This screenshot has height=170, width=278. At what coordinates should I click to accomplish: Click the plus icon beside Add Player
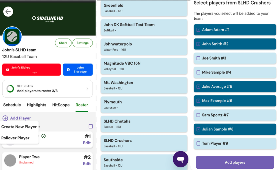tap(5, 118)
